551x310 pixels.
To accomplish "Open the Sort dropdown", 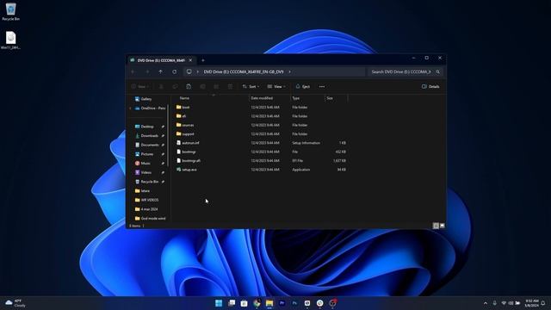I will pos(251,86).
